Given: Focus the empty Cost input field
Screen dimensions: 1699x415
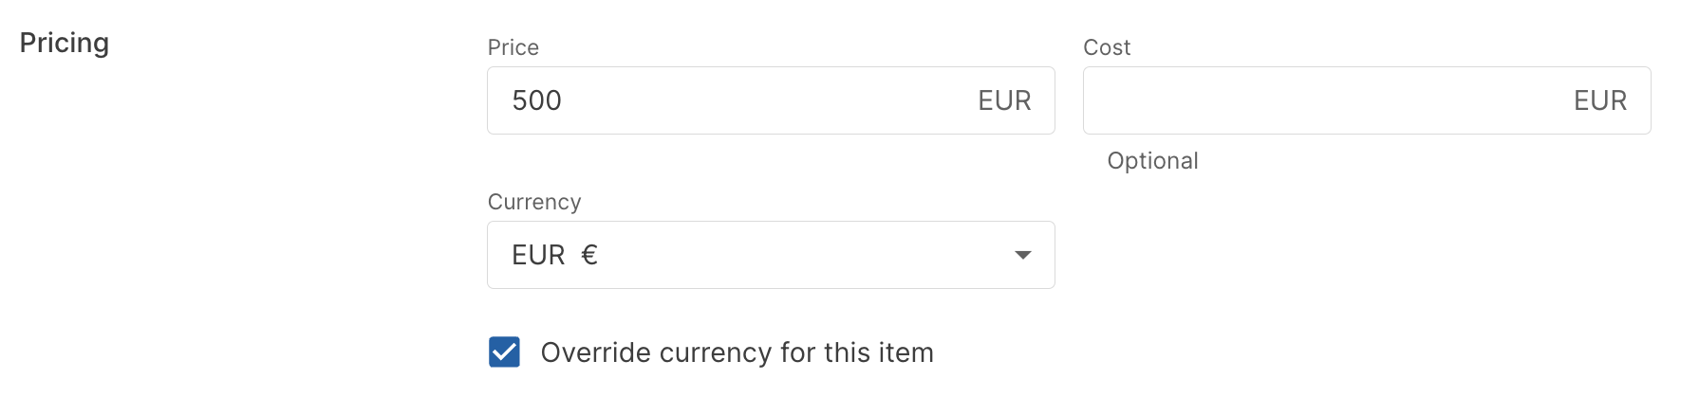Looking at the screenshot, I should click(x=1310, y=100).
